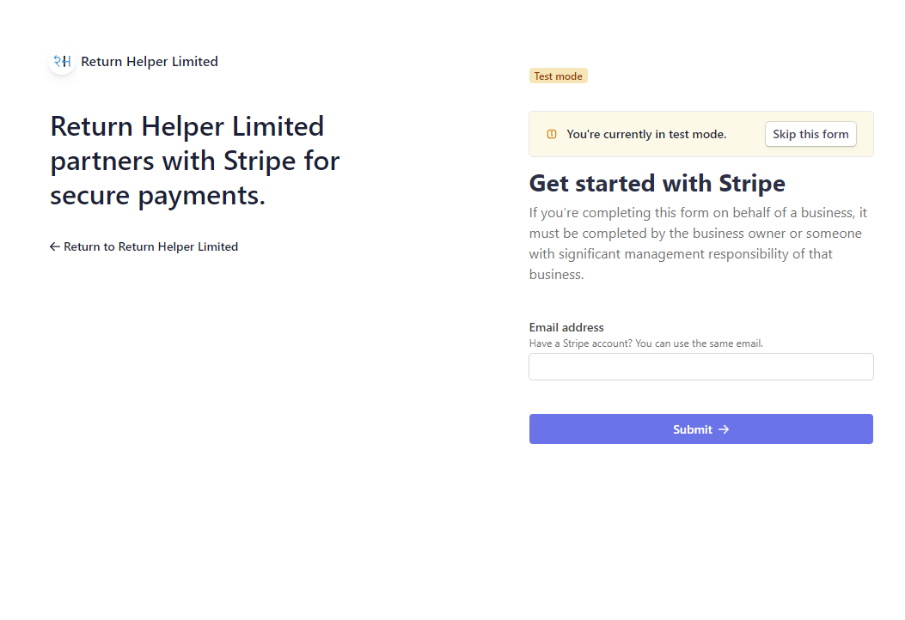Click the Have a Stripe account hint text
This screenshot has width=905, height=620.
tap(645, 343)
